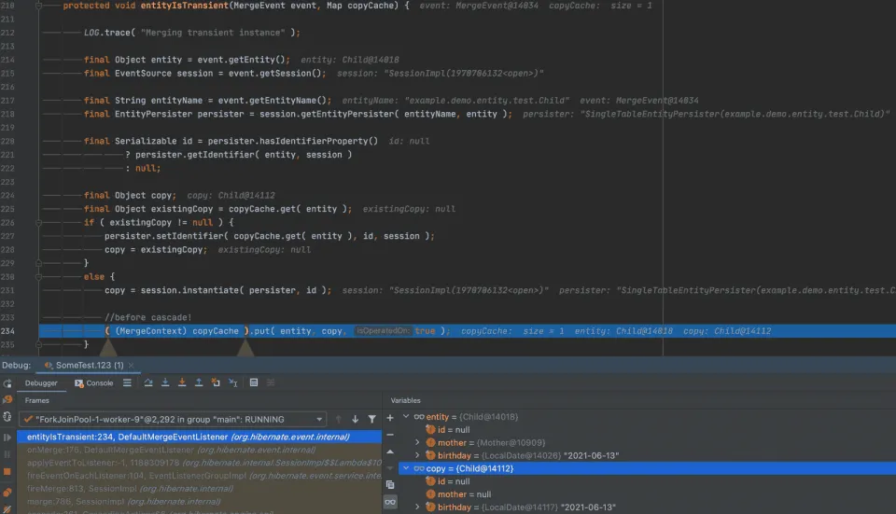Fold the entityIsTransient method at line 210
This screenshot has width=896, height=514.
(39, 6)
